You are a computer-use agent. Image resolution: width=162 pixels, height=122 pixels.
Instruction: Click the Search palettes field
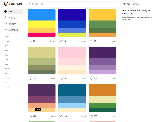click(72, 4)
